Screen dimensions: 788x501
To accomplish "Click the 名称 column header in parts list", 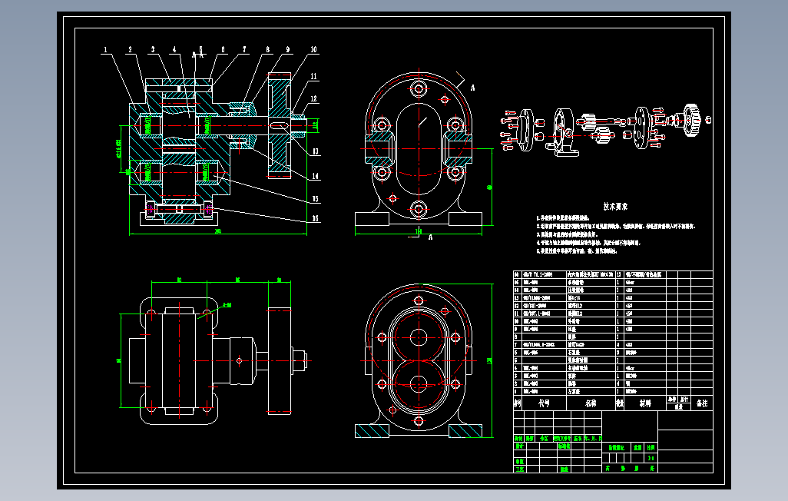I will pos(591,403).
